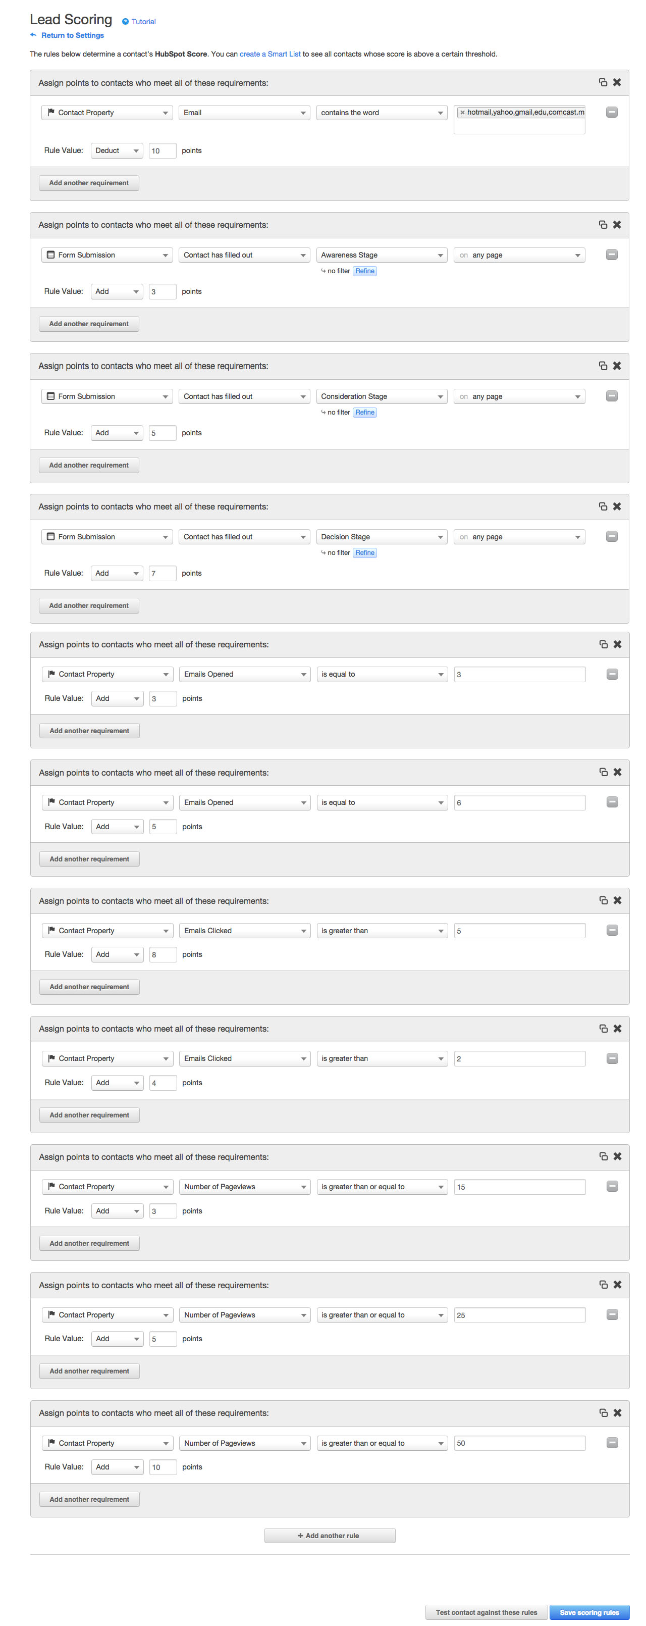The image size is (646, 1626).
Task: Open the create a Smart List link
Action: tap(270, 55)
